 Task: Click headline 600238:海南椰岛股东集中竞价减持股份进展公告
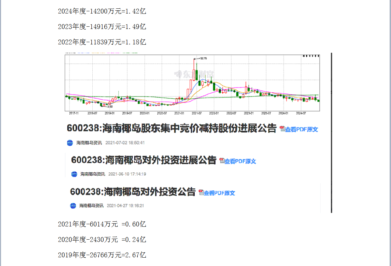(x=172, y=128)
